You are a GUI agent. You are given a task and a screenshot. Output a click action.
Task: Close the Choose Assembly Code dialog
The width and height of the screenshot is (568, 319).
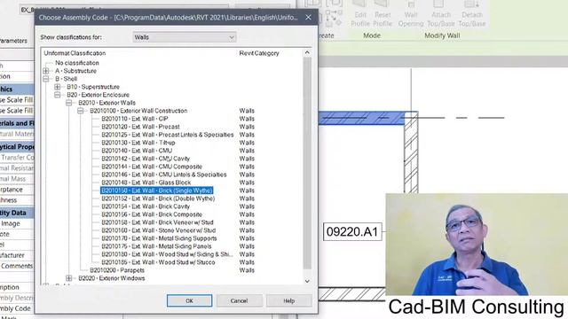pos(308,18)
